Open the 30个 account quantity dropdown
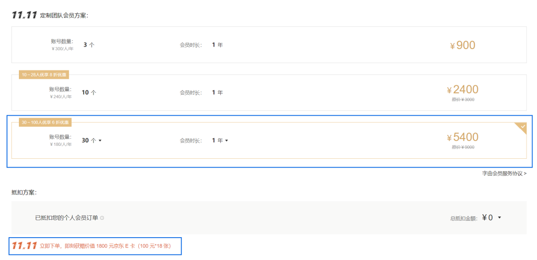This screenshot has height=260, width=537. click(92, 140)
